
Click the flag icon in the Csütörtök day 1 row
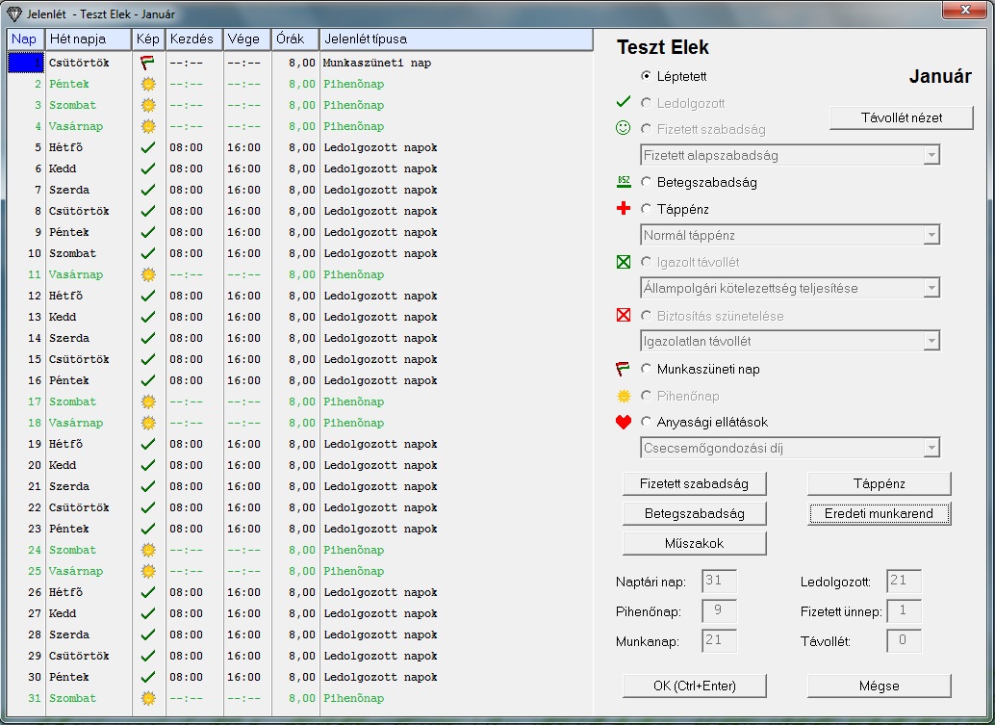(x=147, y=63)
